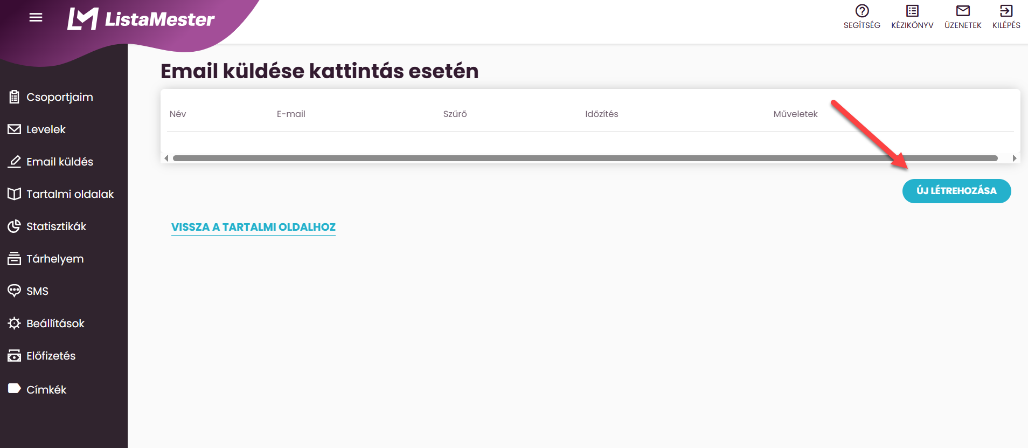This screenshot has width=1028, height=448.
Task: Open the hamburger menu icon
Action: pyautogui.click(x=36, y=18)
